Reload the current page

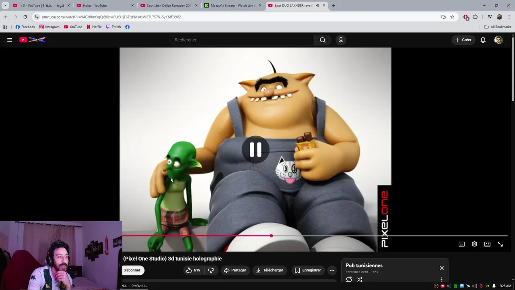pyautogui.click(x=25, y=17)
